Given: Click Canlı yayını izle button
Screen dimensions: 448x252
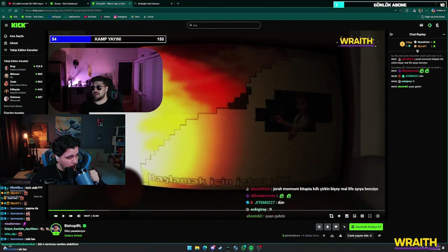Looking at the screenshot, I should 359,236.
